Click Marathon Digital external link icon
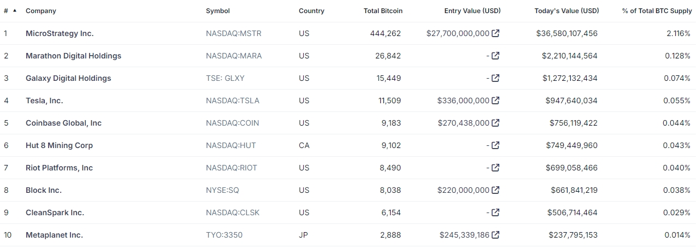 (495, 56)
